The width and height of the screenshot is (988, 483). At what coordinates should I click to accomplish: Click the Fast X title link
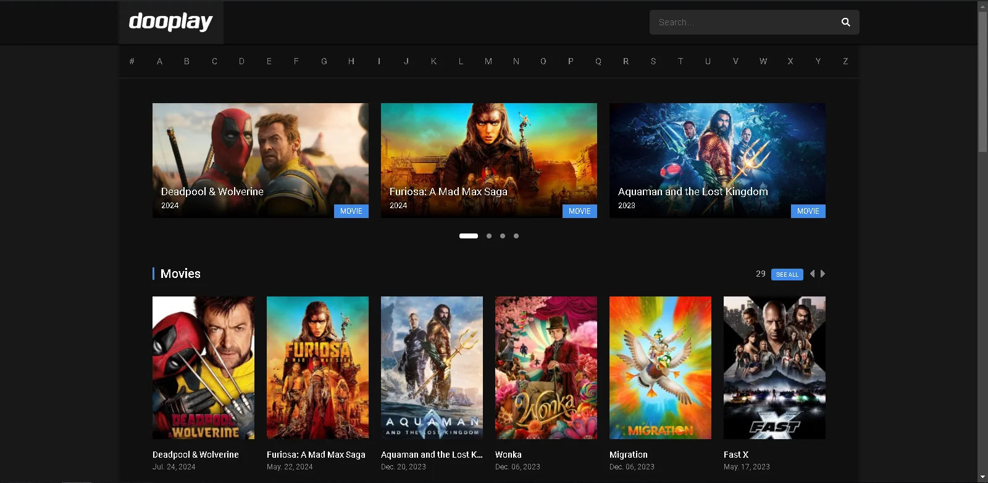736,455
